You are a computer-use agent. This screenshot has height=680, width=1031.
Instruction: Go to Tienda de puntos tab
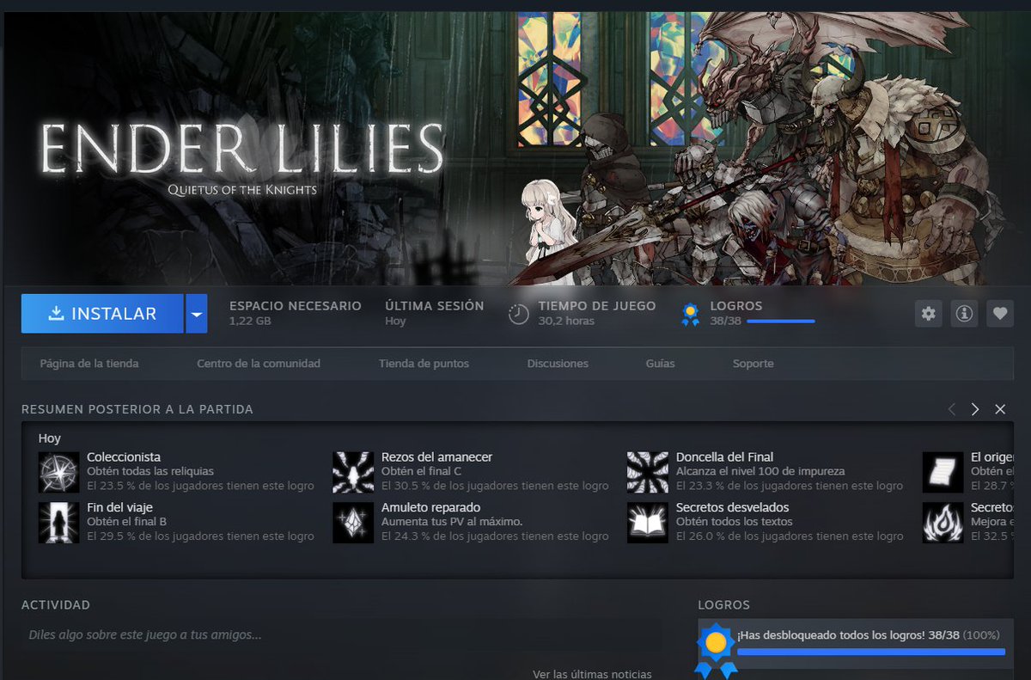424,364
